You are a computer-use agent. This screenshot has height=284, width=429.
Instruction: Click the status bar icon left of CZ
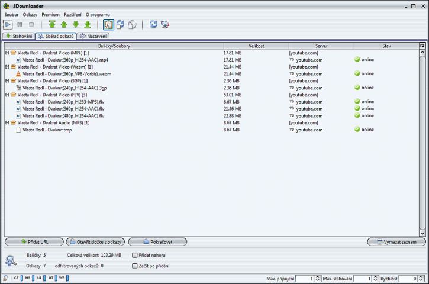[x=5, y=278]
